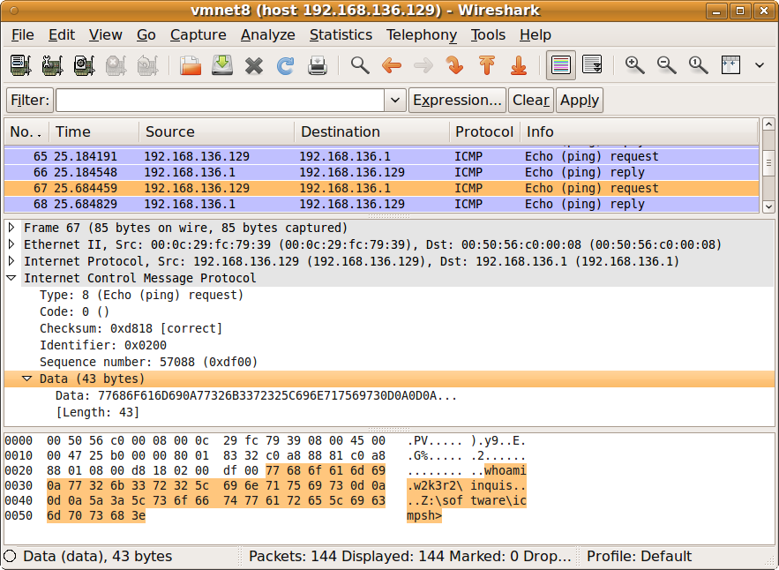Image resolution: width=779 pixels, height=570 pixels.
Task: Find a packet with the magnifier icon
Action: pos(360,65)
